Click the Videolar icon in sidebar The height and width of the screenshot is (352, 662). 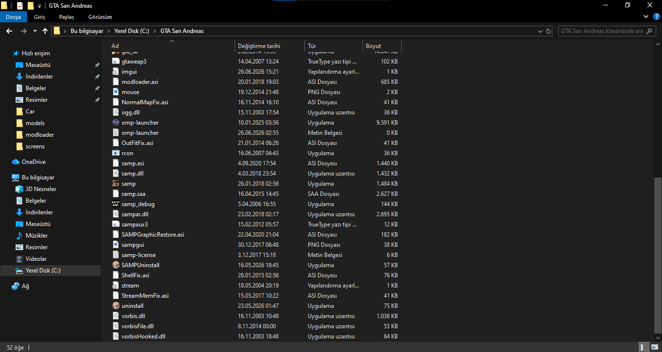tap(19, 259)
